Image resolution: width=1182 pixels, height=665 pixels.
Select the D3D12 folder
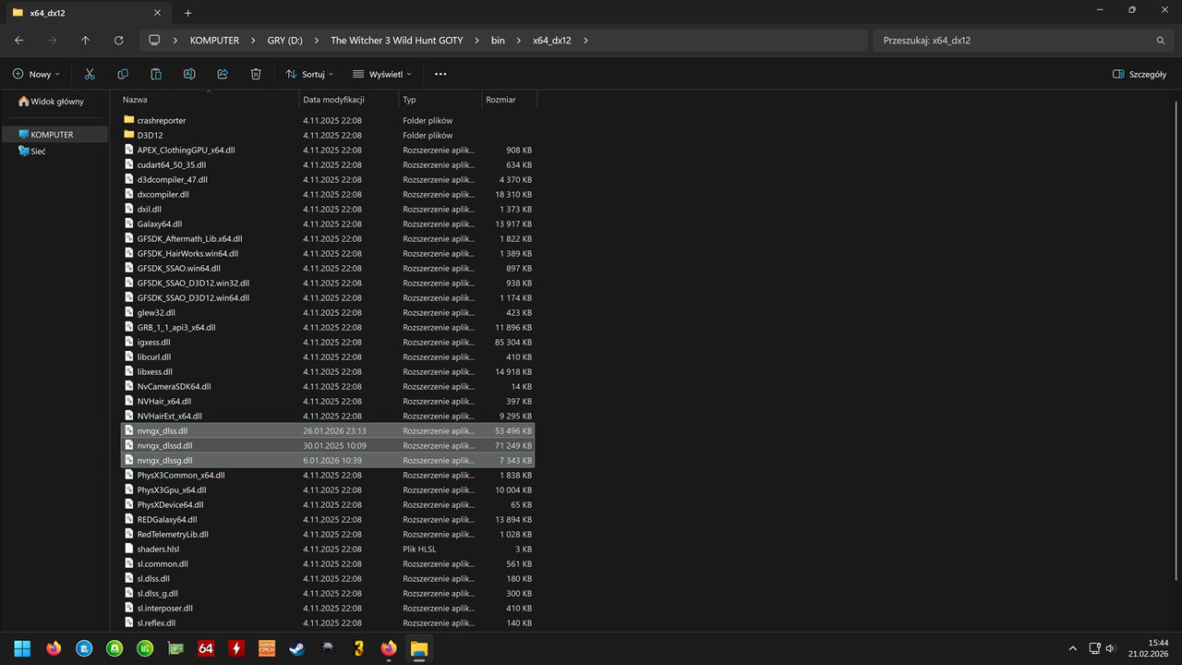(x=328, y=135)
